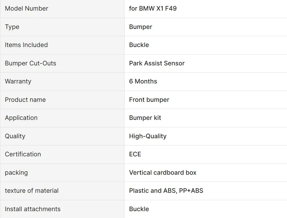
Task: Select the "6 Months" warranty value
Action: coord(143,81)
